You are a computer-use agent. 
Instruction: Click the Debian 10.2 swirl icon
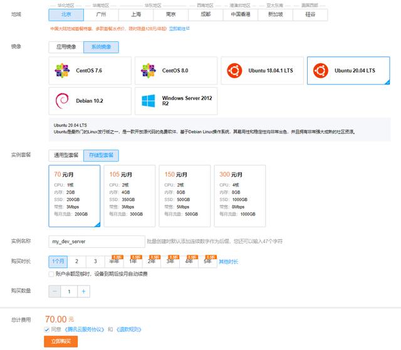tap(62, 101)
